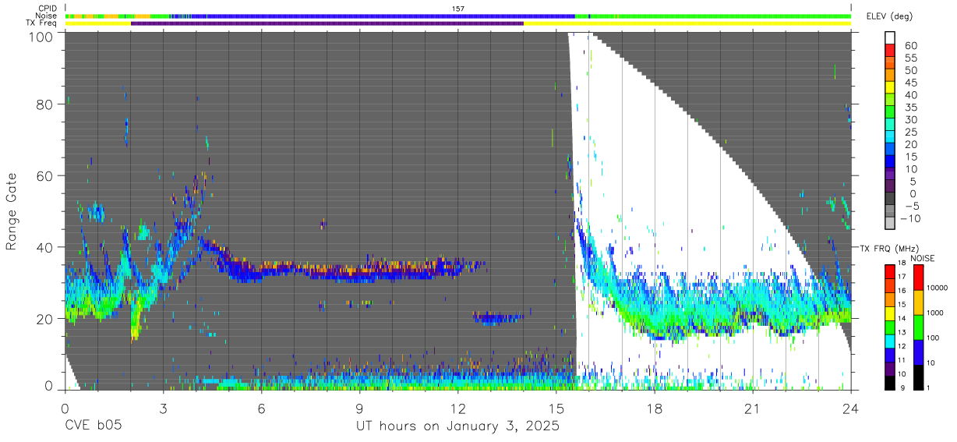The width and height of the screenshot is (957, 442).
Task: Click the 80 tick on the Range Gate axis
Action: 46,104
